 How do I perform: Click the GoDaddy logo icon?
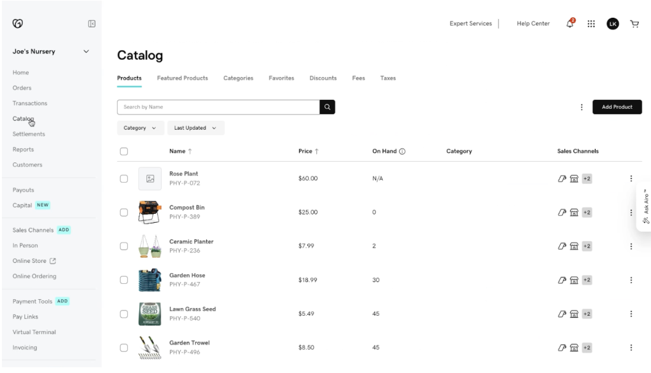17,24
